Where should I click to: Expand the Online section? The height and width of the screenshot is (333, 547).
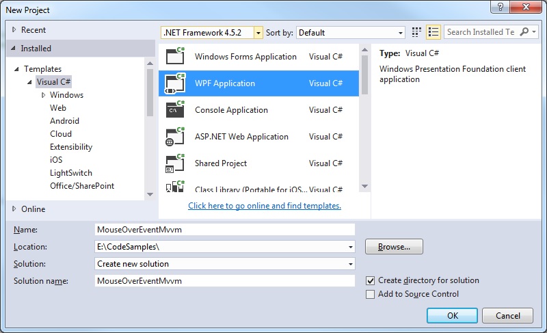click(14, 209)
